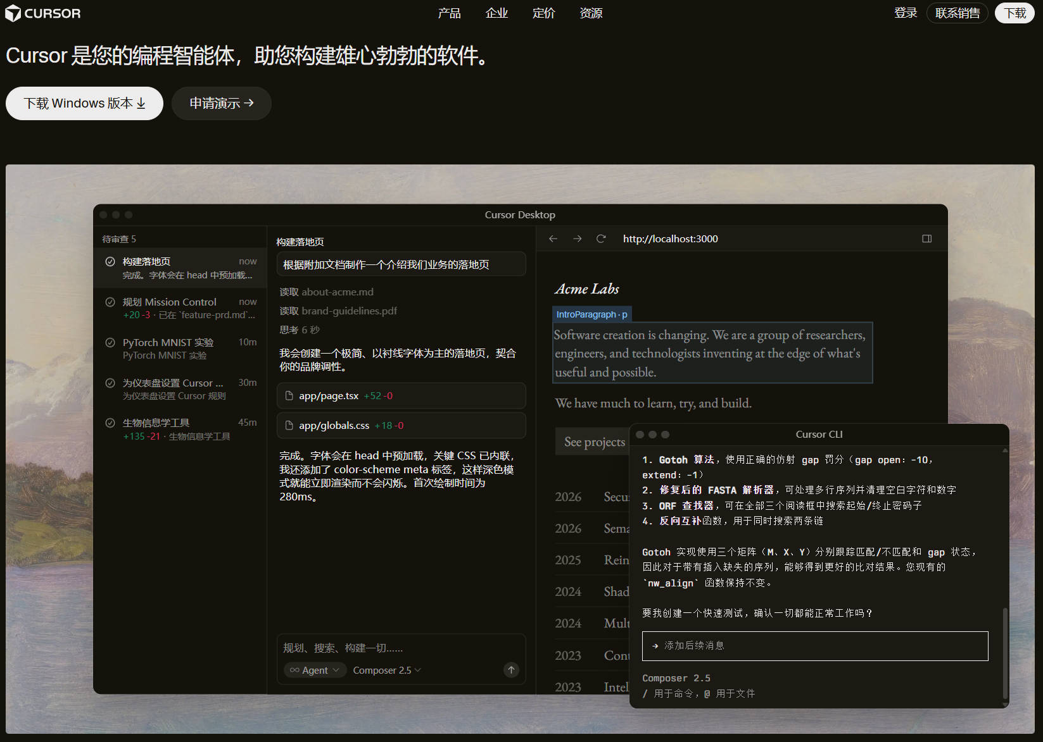Expand the 思考 6 秒 line
Viewport: 1043px width, 742px height.
300,330
